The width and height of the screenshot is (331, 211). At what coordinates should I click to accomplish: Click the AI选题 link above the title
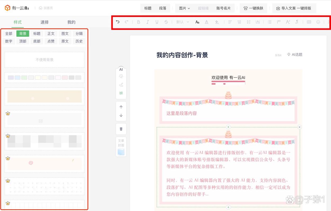point(294,55)
